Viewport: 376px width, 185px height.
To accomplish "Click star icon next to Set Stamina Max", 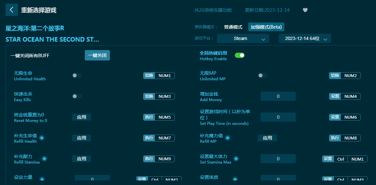I will (x=236, y=159).
